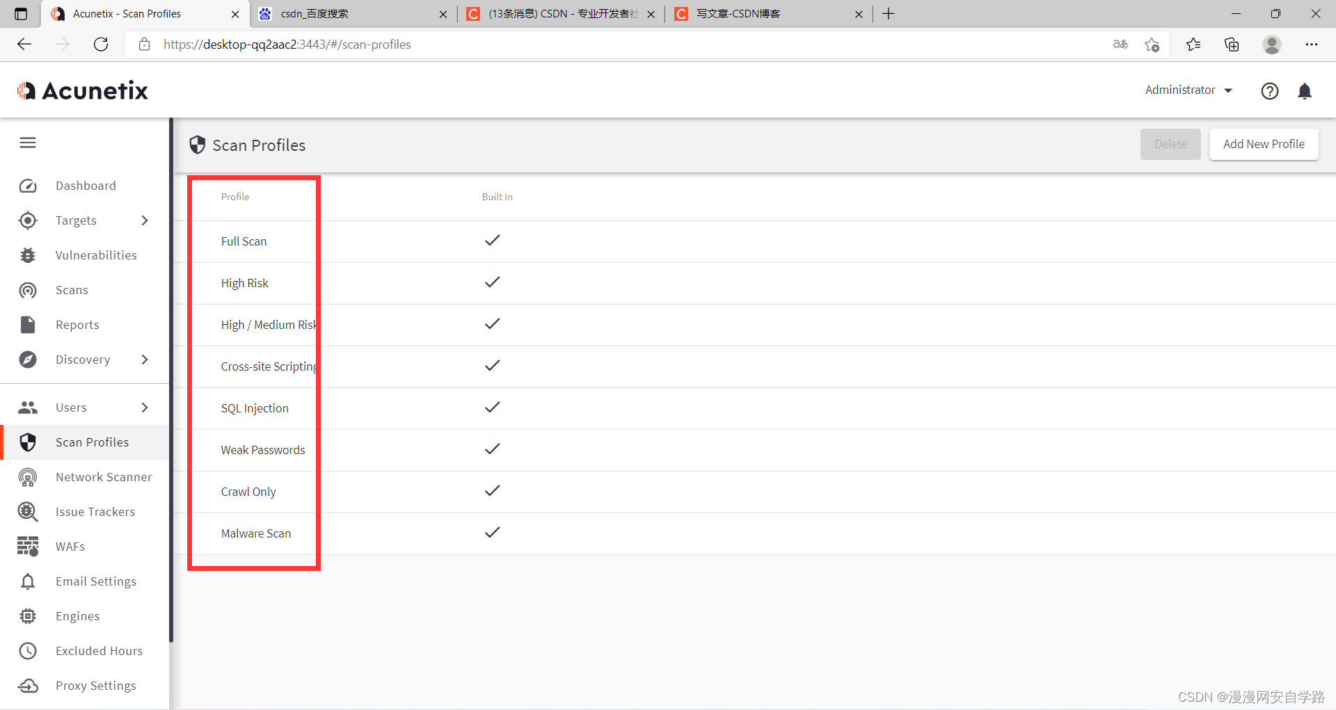The height and width of the screenshot is (710, 1336).
Task: Click the Excluded Hours clock icon
Action: (x=28, y=651)
